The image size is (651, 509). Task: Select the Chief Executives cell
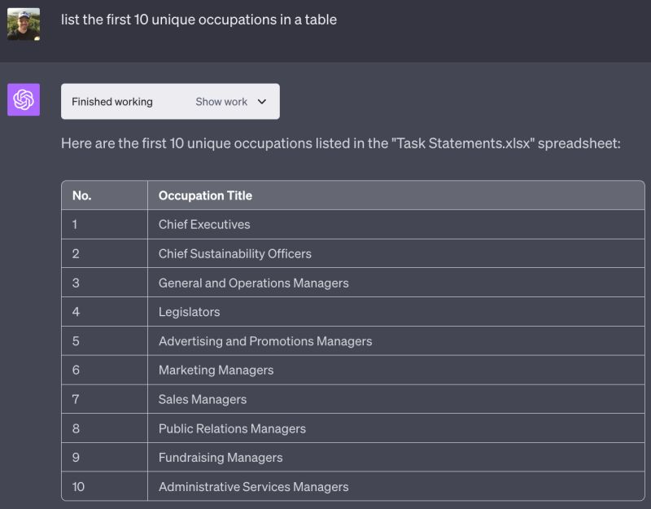(x=204, y=224)
